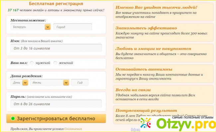Focus the Пароль password input field
This screenshot has width=216, height=132.
tap(56, 104)
